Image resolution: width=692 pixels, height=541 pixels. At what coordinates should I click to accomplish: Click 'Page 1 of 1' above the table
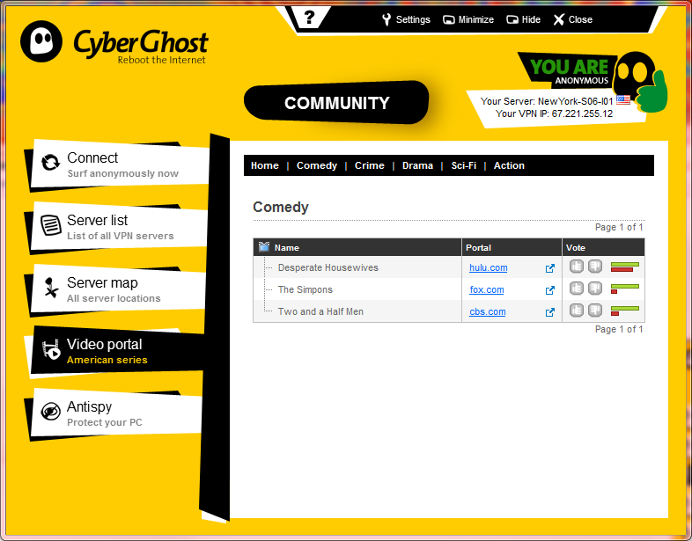coord(619,227)
